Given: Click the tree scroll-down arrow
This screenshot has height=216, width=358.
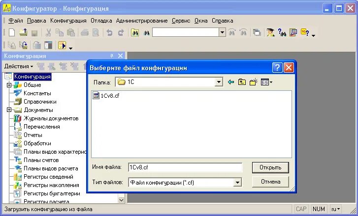Looking at the screenshot, I should (x=121, y=200).
